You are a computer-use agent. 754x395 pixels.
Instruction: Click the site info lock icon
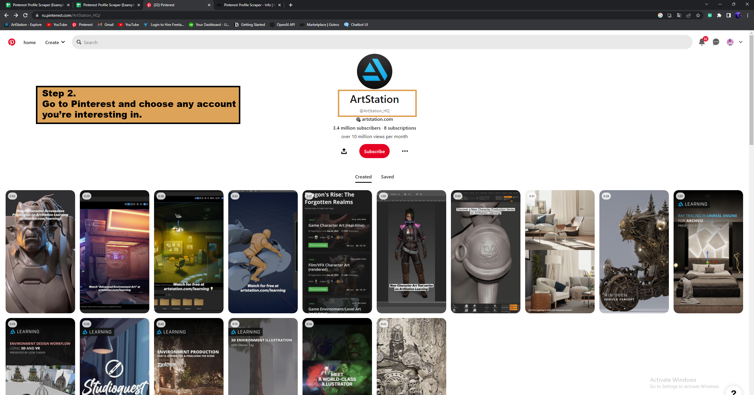37,15
